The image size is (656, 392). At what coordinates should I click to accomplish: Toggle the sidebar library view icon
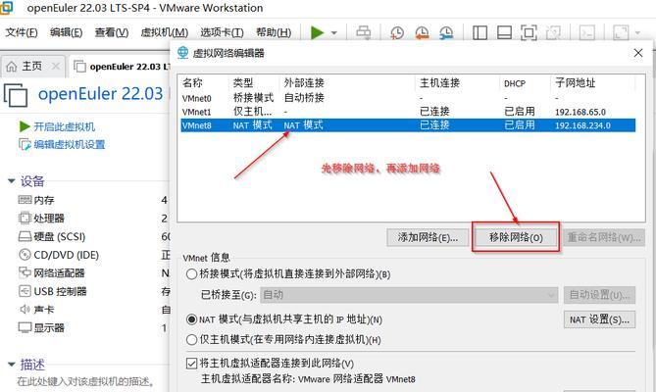pos(479,32)
